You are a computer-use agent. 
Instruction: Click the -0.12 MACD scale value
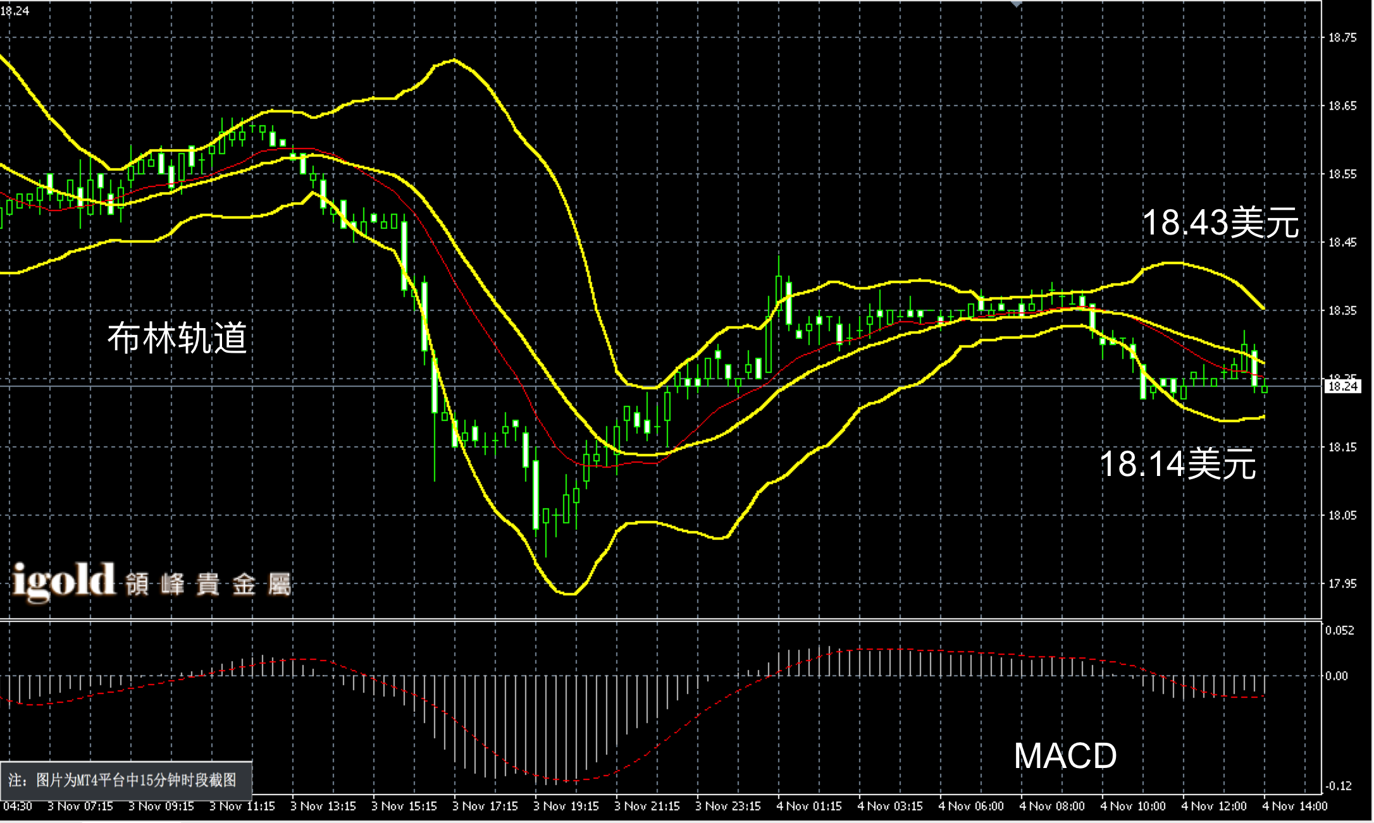[x=1339, y=786]
